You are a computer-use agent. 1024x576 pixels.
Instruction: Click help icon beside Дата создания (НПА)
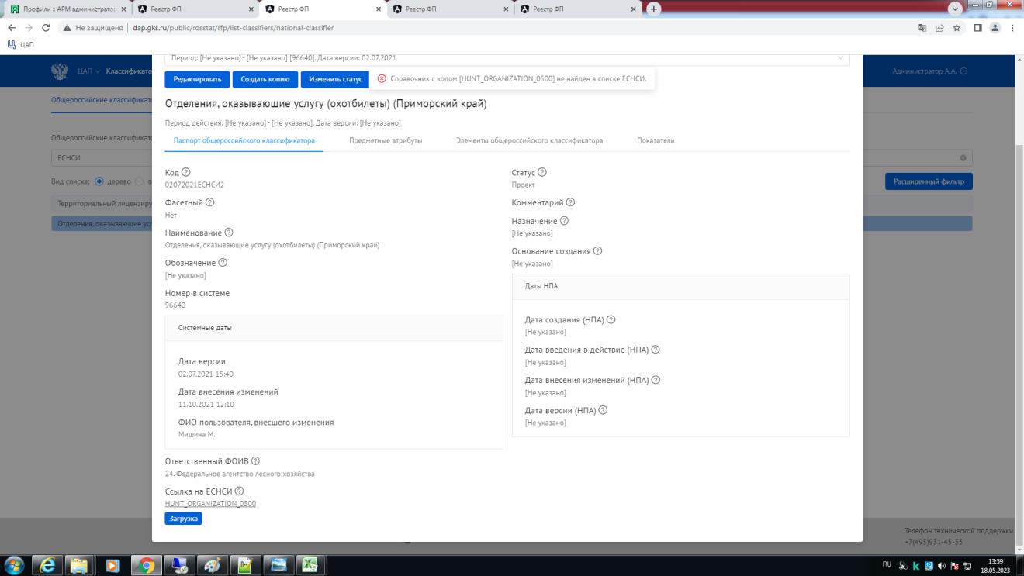click(x=611, y=319)
